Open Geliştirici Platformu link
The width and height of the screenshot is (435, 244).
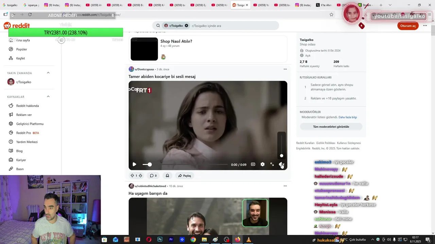(30, 124)
